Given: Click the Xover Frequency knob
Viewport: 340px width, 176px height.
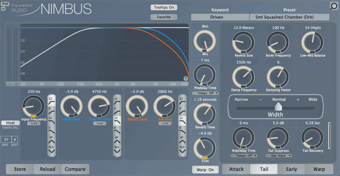Looking at the screenshot, I should pos(278,42).
